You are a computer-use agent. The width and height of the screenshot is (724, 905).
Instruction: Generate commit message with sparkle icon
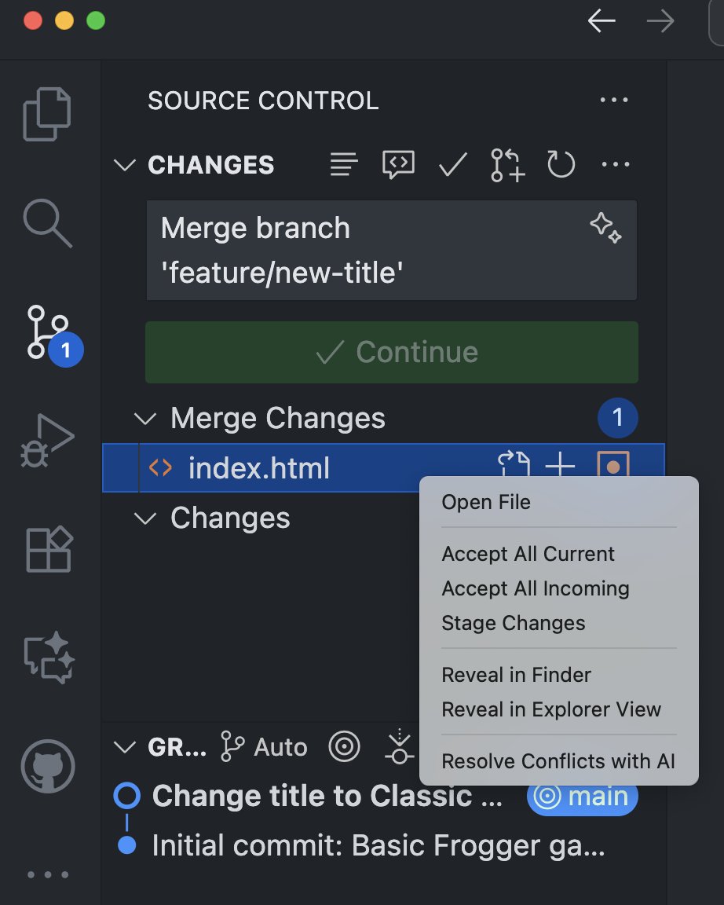pos(605,228)
